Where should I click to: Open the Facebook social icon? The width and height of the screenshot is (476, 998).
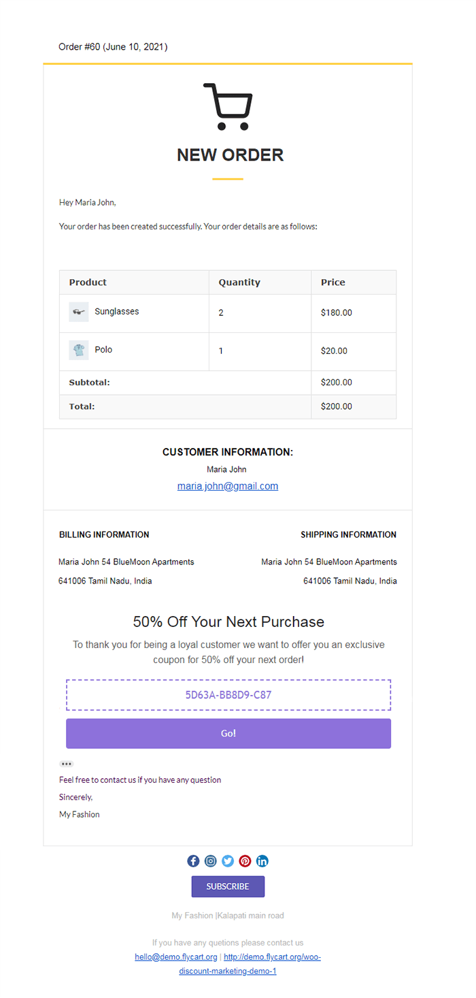pos(193,861)
